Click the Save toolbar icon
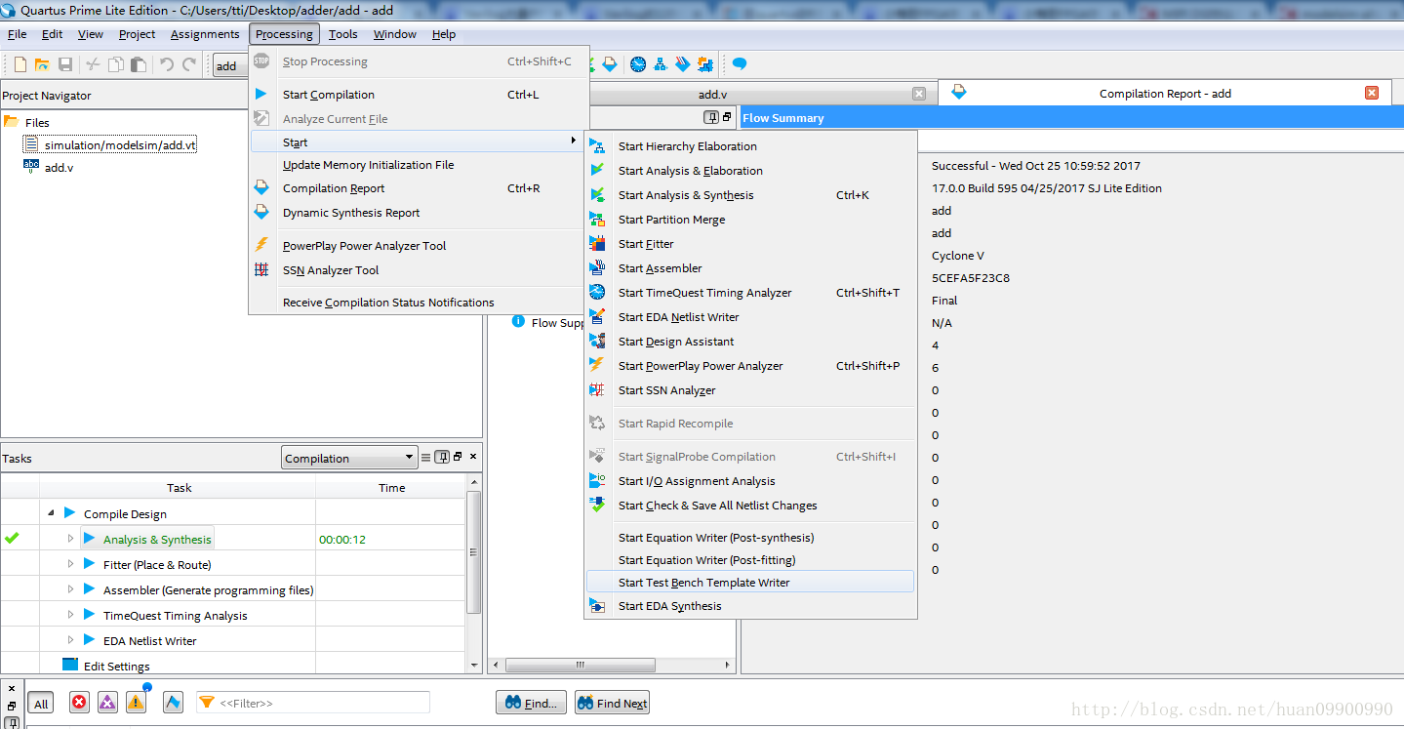 pyautogui.click(x=65, y=64)
